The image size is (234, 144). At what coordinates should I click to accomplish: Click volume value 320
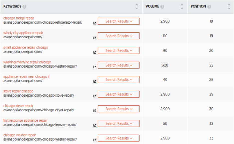(x=165, y=65)
